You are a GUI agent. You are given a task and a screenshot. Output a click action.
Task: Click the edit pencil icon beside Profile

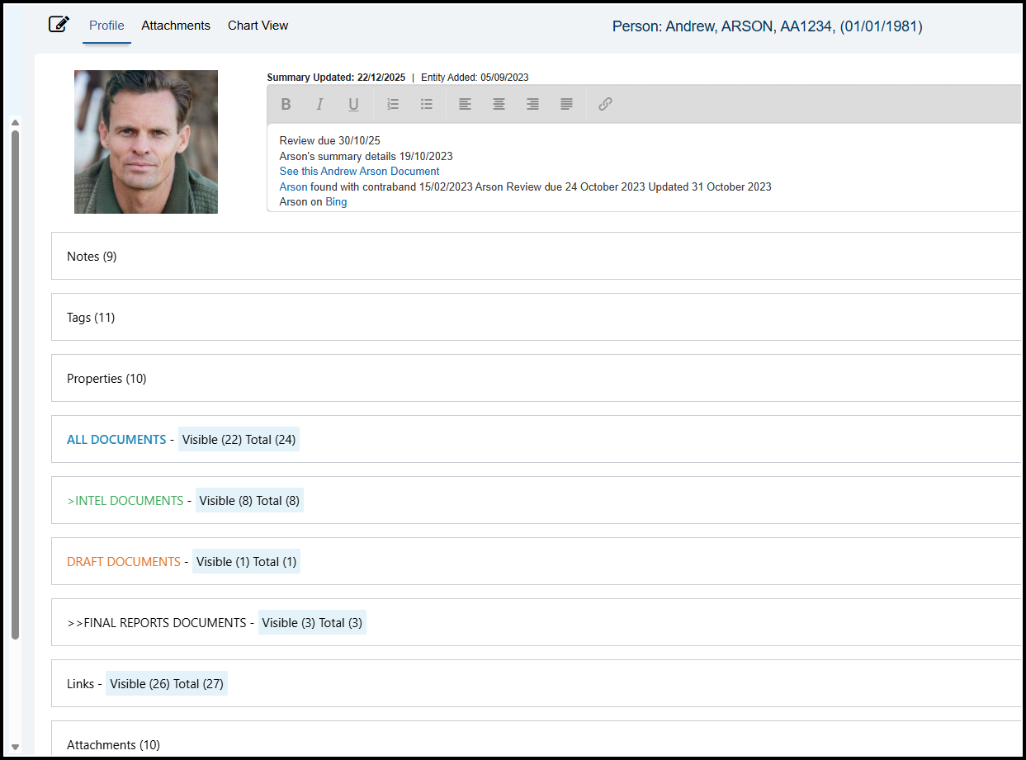59,25
